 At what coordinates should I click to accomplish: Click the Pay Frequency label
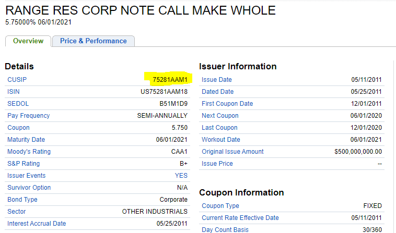29,116
